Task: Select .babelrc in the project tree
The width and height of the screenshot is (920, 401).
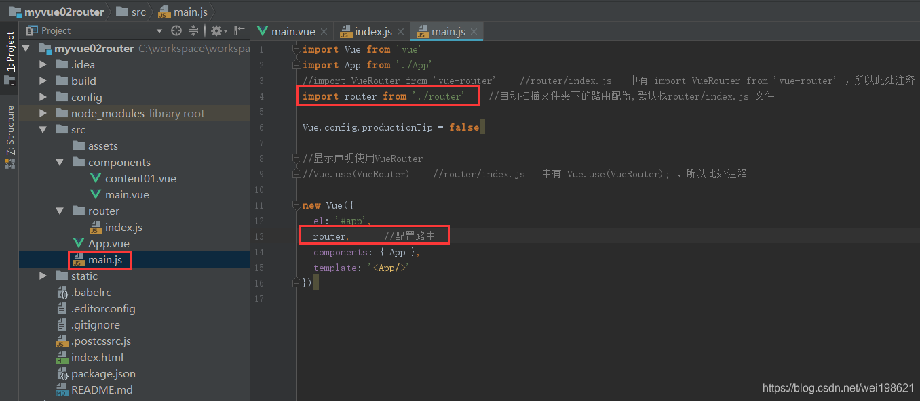Action: tap(91, 293)
